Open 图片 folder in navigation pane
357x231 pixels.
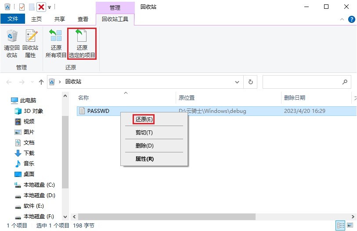pyautogui.click(x=24, y=132)
